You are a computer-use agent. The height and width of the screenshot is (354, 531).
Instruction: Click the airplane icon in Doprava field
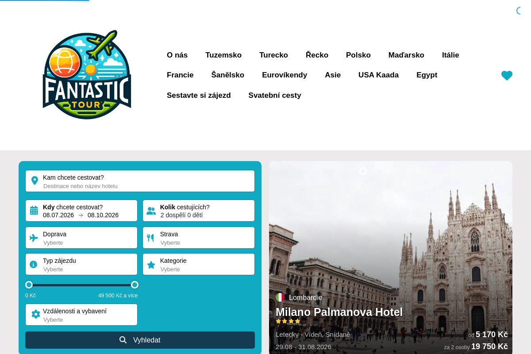(x=34, y=238)
